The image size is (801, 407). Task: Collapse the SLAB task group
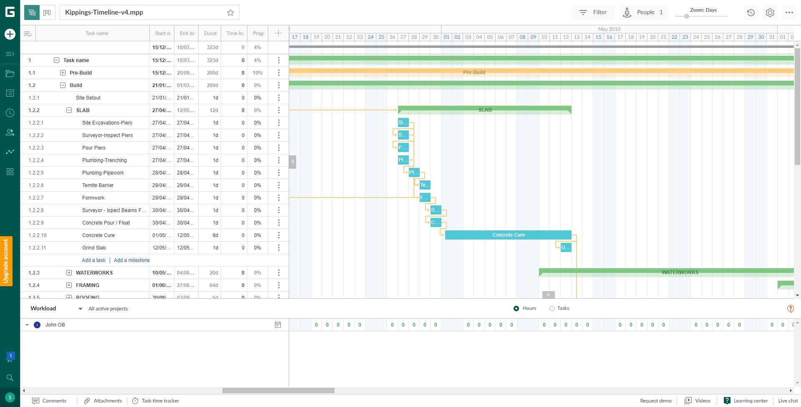(69, 110)
